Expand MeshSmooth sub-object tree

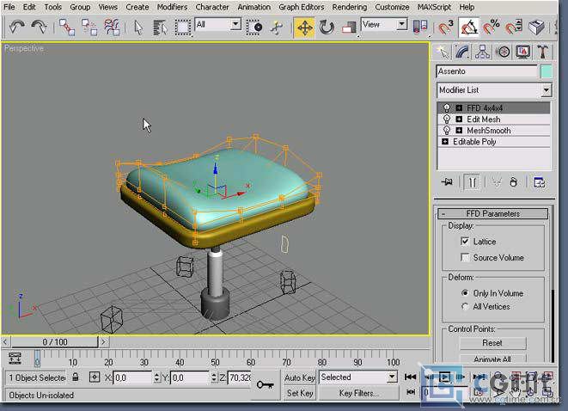coord(459,130)
